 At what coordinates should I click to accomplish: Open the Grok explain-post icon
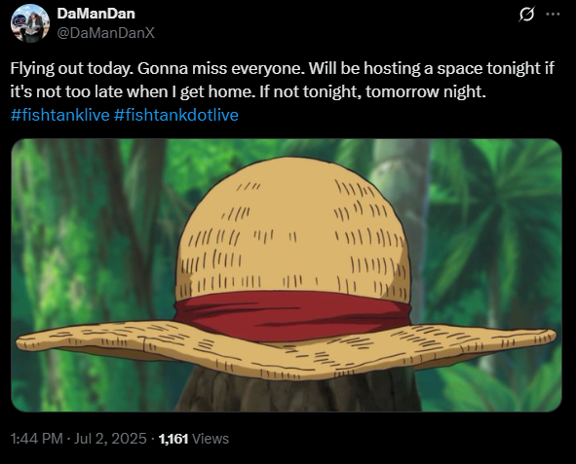(526, 15)
